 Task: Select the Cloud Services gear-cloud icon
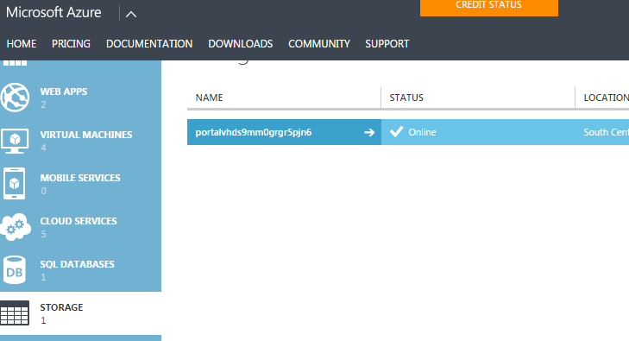coord(16,227)
